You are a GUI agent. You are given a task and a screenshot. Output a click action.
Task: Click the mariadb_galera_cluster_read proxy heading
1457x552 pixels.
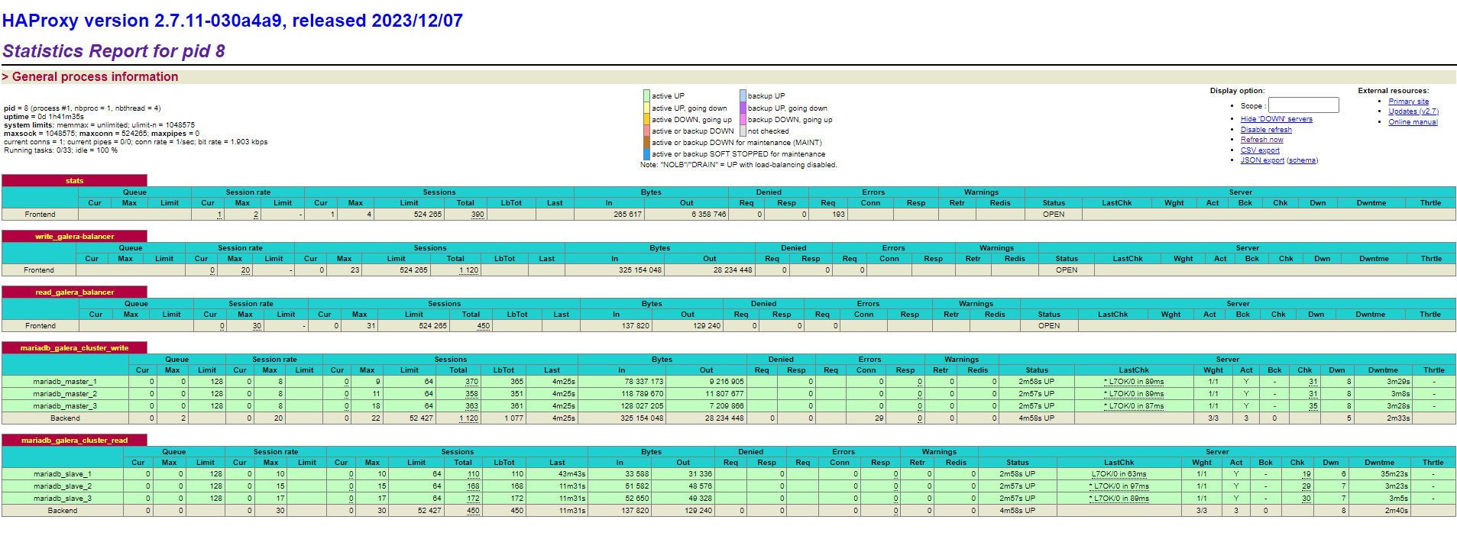(x=74, y=441)
